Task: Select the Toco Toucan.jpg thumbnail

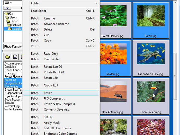Action: tap(151, 96)
